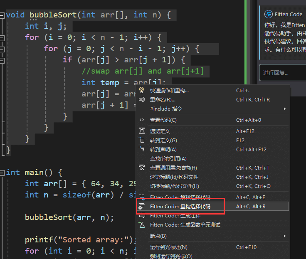Select 运行到光标处(N) menu entry
Image resolution: width=306 pixels, height=259 pixels.
168,247
